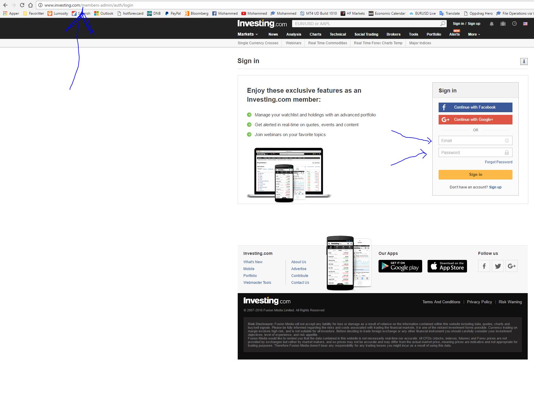This screenshot has height=393, width=534.
Task: Open the PayPal bookmark
Action: coord(173,13)
